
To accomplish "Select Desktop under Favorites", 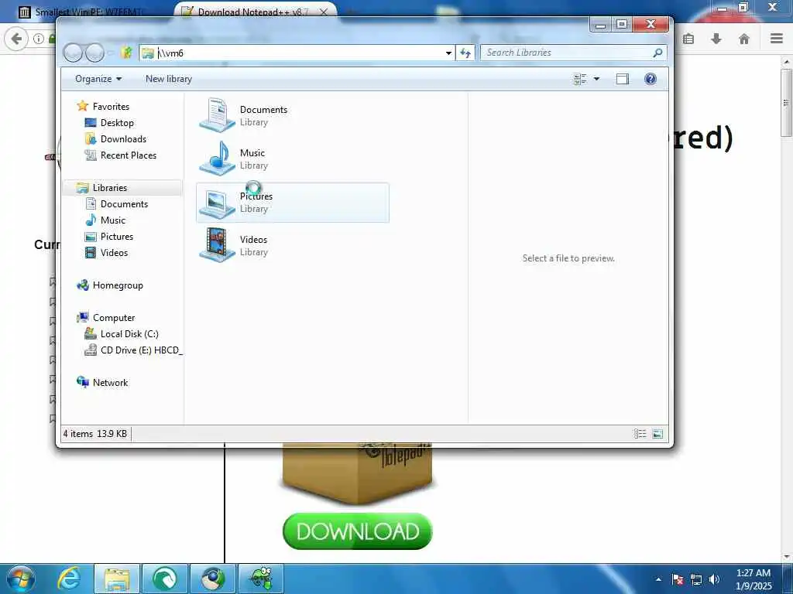I will click(x=117, y=123).
